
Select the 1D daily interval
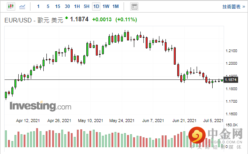click(96, 6)
